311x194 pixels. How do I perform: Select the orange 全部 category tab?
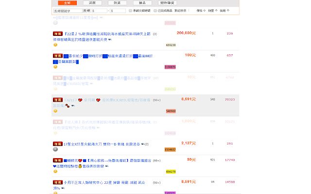click(x=67, y=3)
